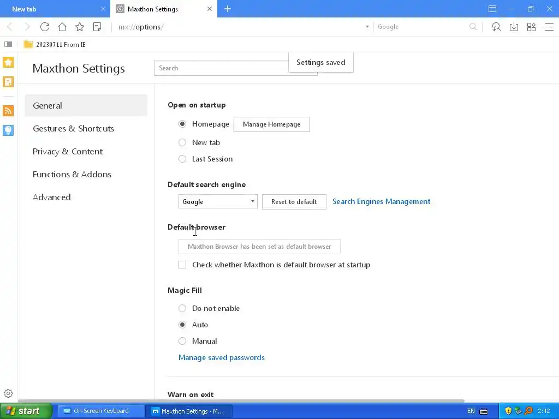
Task: Click Reset to default button
Action: [294, 202]
